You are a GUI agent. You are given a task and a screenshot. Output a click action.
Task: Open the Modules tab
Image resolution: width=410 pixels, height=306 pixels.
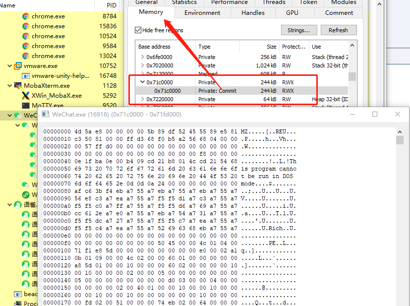[344, 2]
